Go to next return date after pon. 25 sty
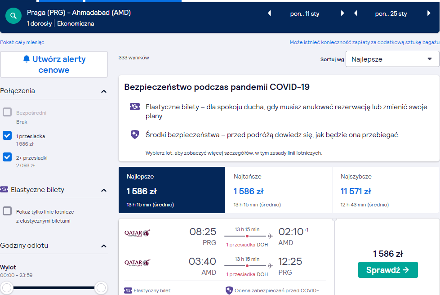Screen dimensions: 440x295 pos(429,13)
